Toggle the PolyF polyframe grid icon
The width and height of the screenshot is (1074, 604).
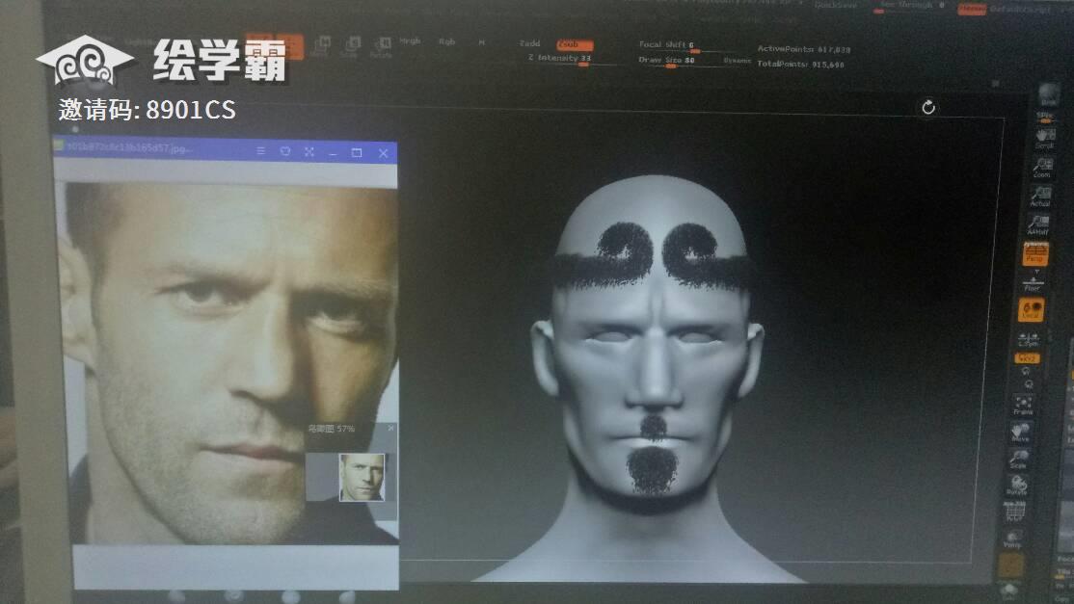click(1014, 512)
